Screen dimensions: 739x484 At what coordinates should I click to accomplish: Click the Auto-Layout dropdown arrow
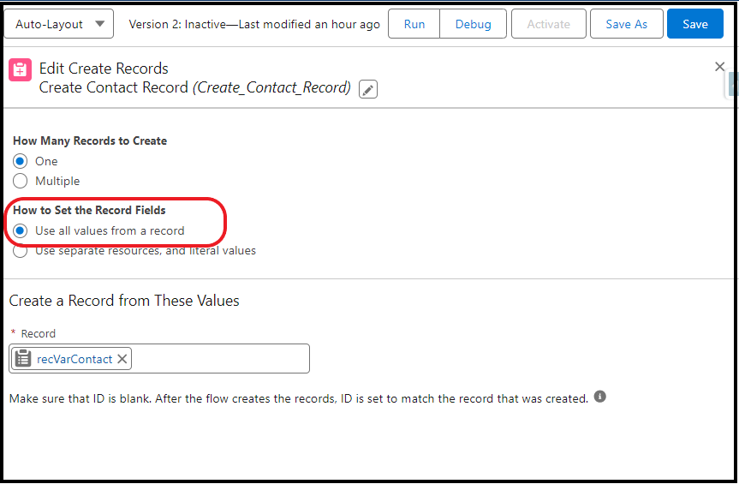click(x=99, y=24)
